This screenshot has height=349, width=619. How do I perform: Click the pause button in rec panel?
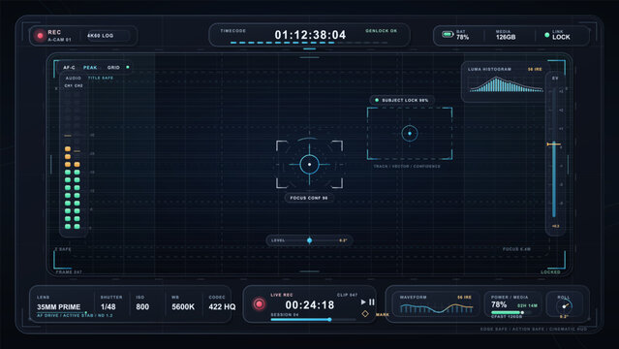[x=372, y=301]
